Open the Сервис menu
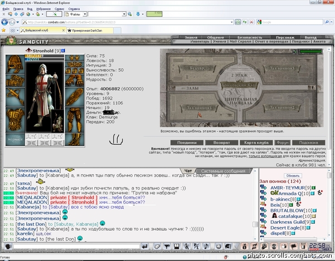335x261 pixels. [59, 9]
